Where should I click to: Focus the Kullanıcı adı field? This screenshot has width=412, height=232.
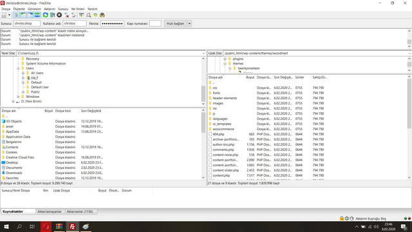(75, 23)
